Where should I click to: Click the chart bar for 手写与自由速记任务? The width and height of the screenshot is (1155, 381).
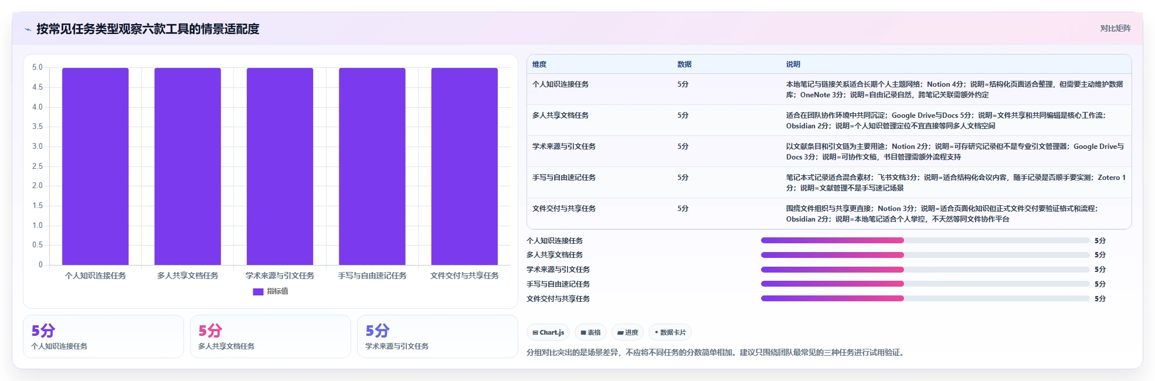tap(372, 166)
